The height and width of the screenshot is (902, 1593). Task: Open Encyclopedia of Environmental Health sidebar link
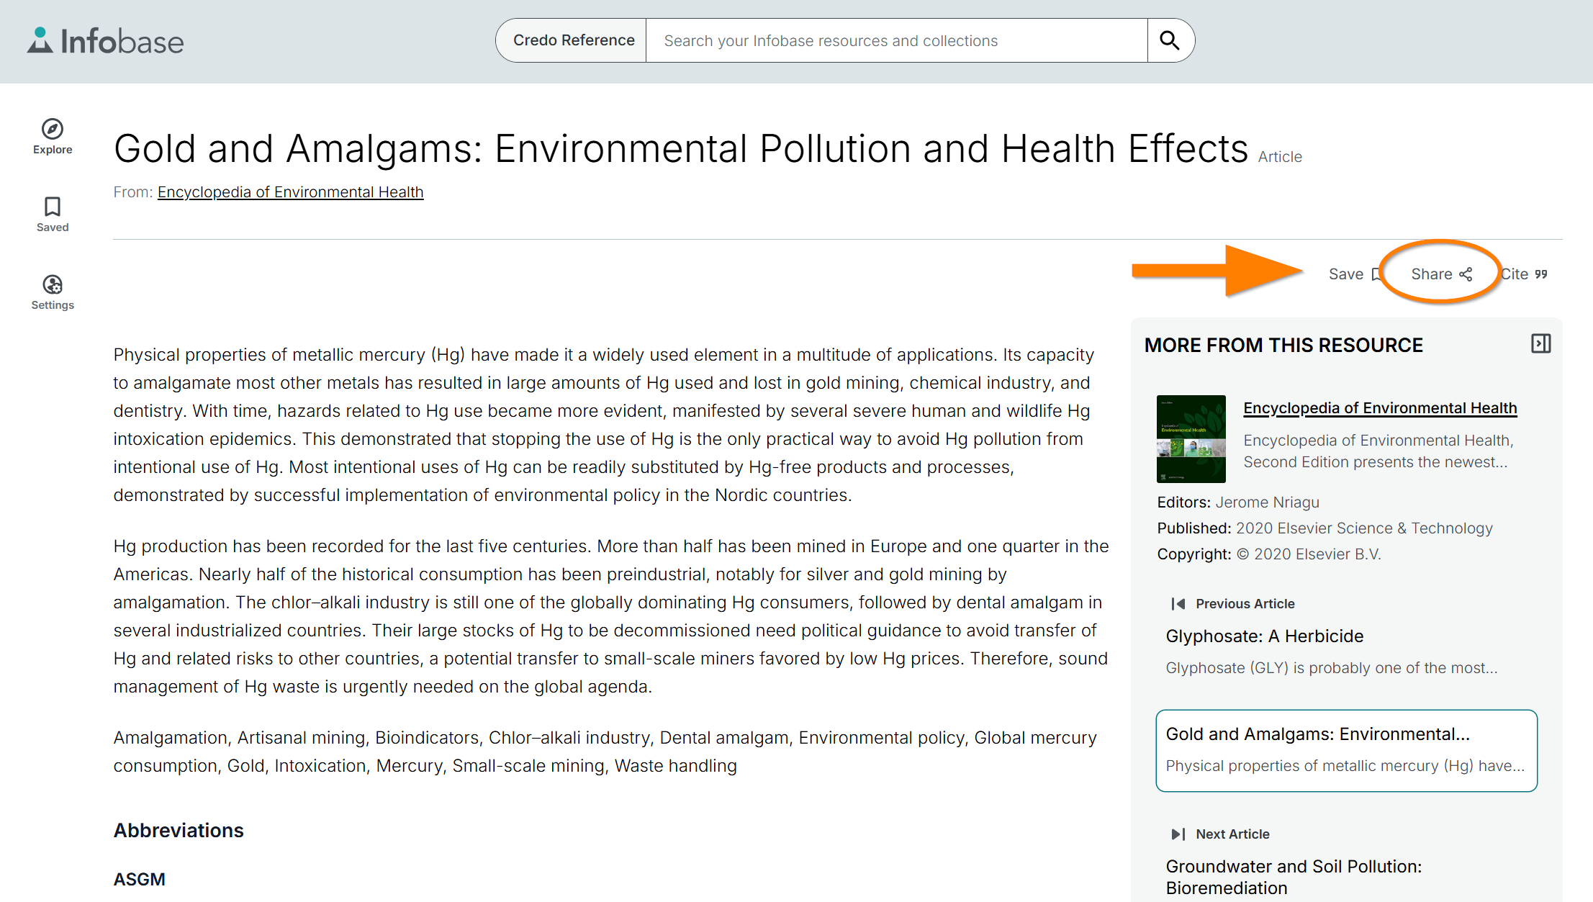[x=1380, y=408]
